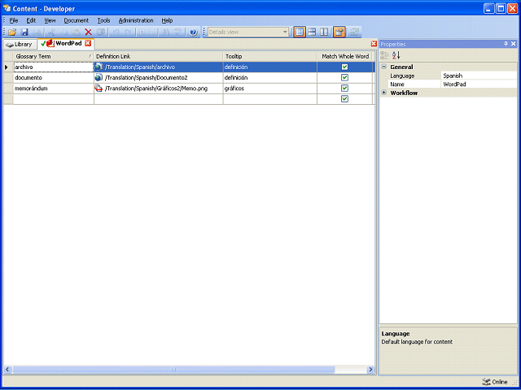Image resolution: width=521 pixels, height=390 pixels.
Task: Click the Online status indicator
Action: click(x=495, y=382)
